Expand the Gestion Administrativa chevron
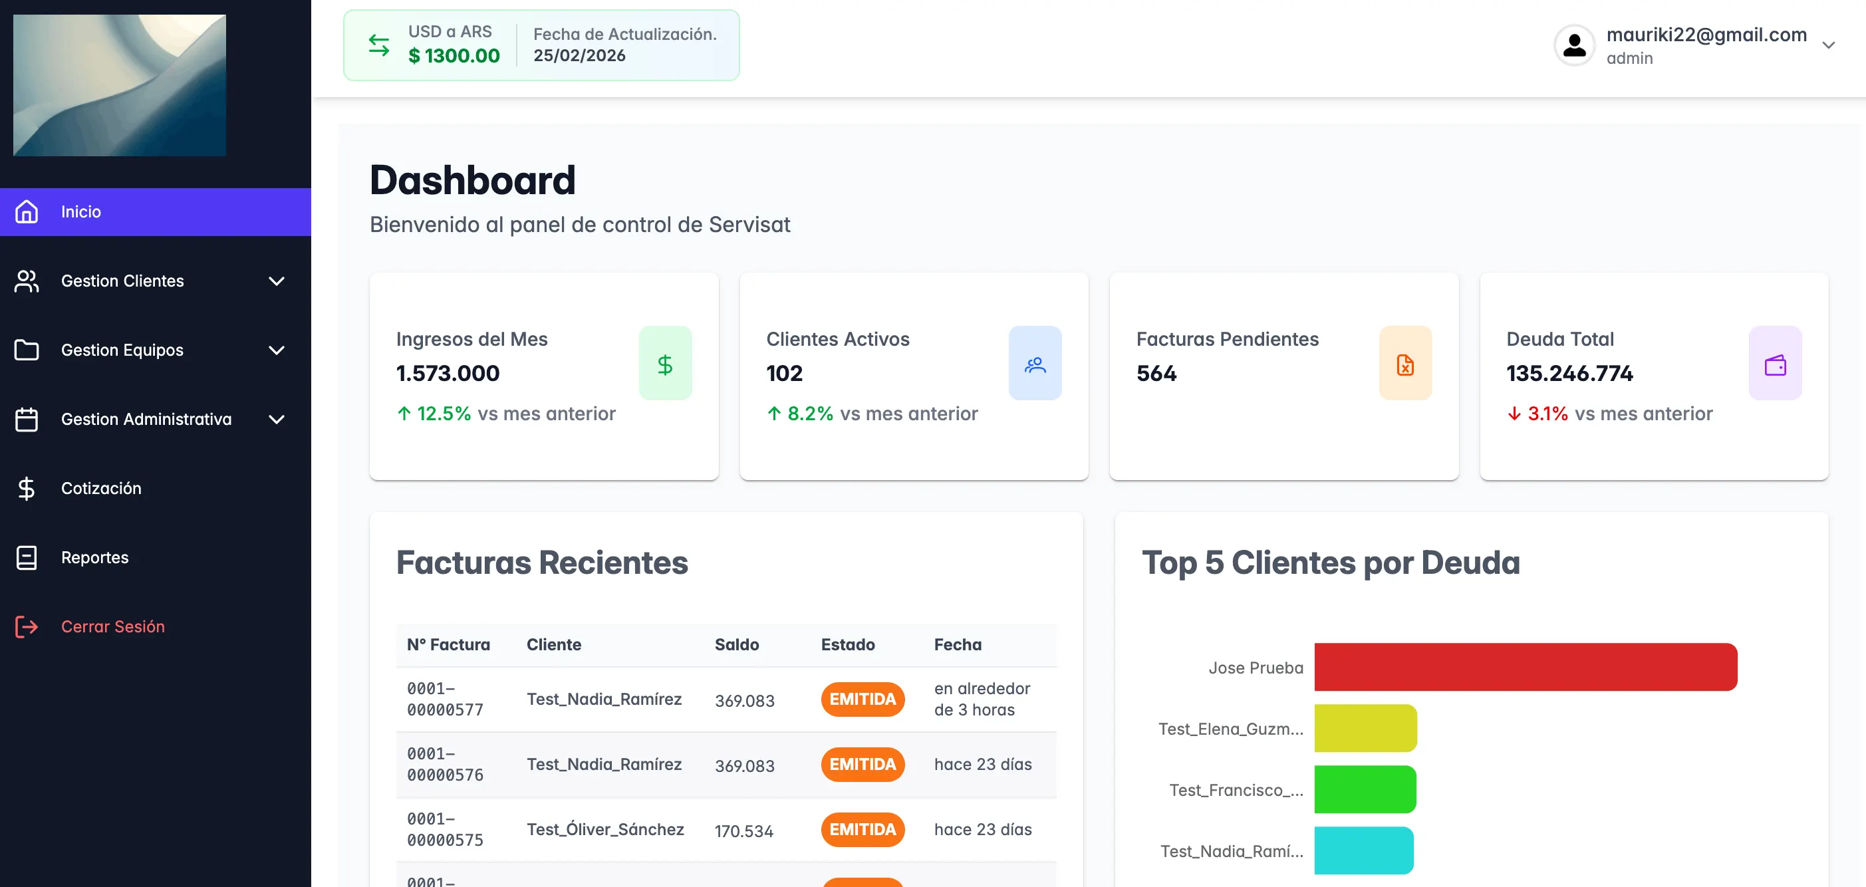The height and width of the screenshot is (887, 1866). (x=276, y=420)
